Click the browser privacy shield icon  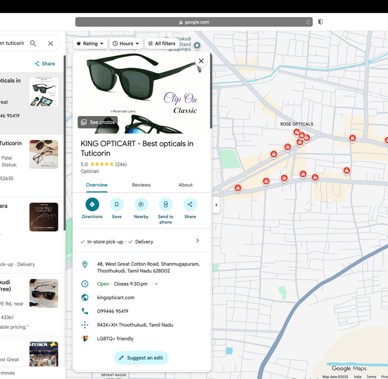point(320,22)
